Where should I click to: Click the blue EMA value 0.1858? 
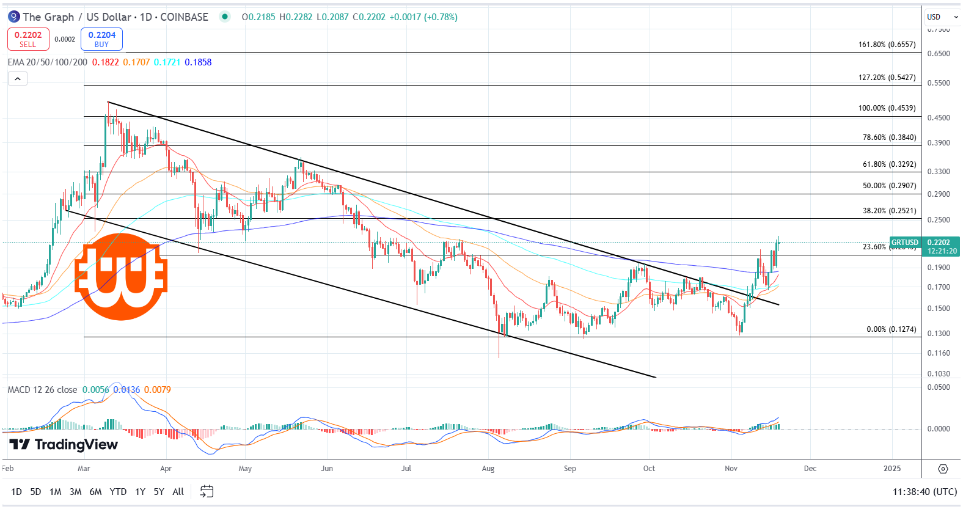point(198,62)
